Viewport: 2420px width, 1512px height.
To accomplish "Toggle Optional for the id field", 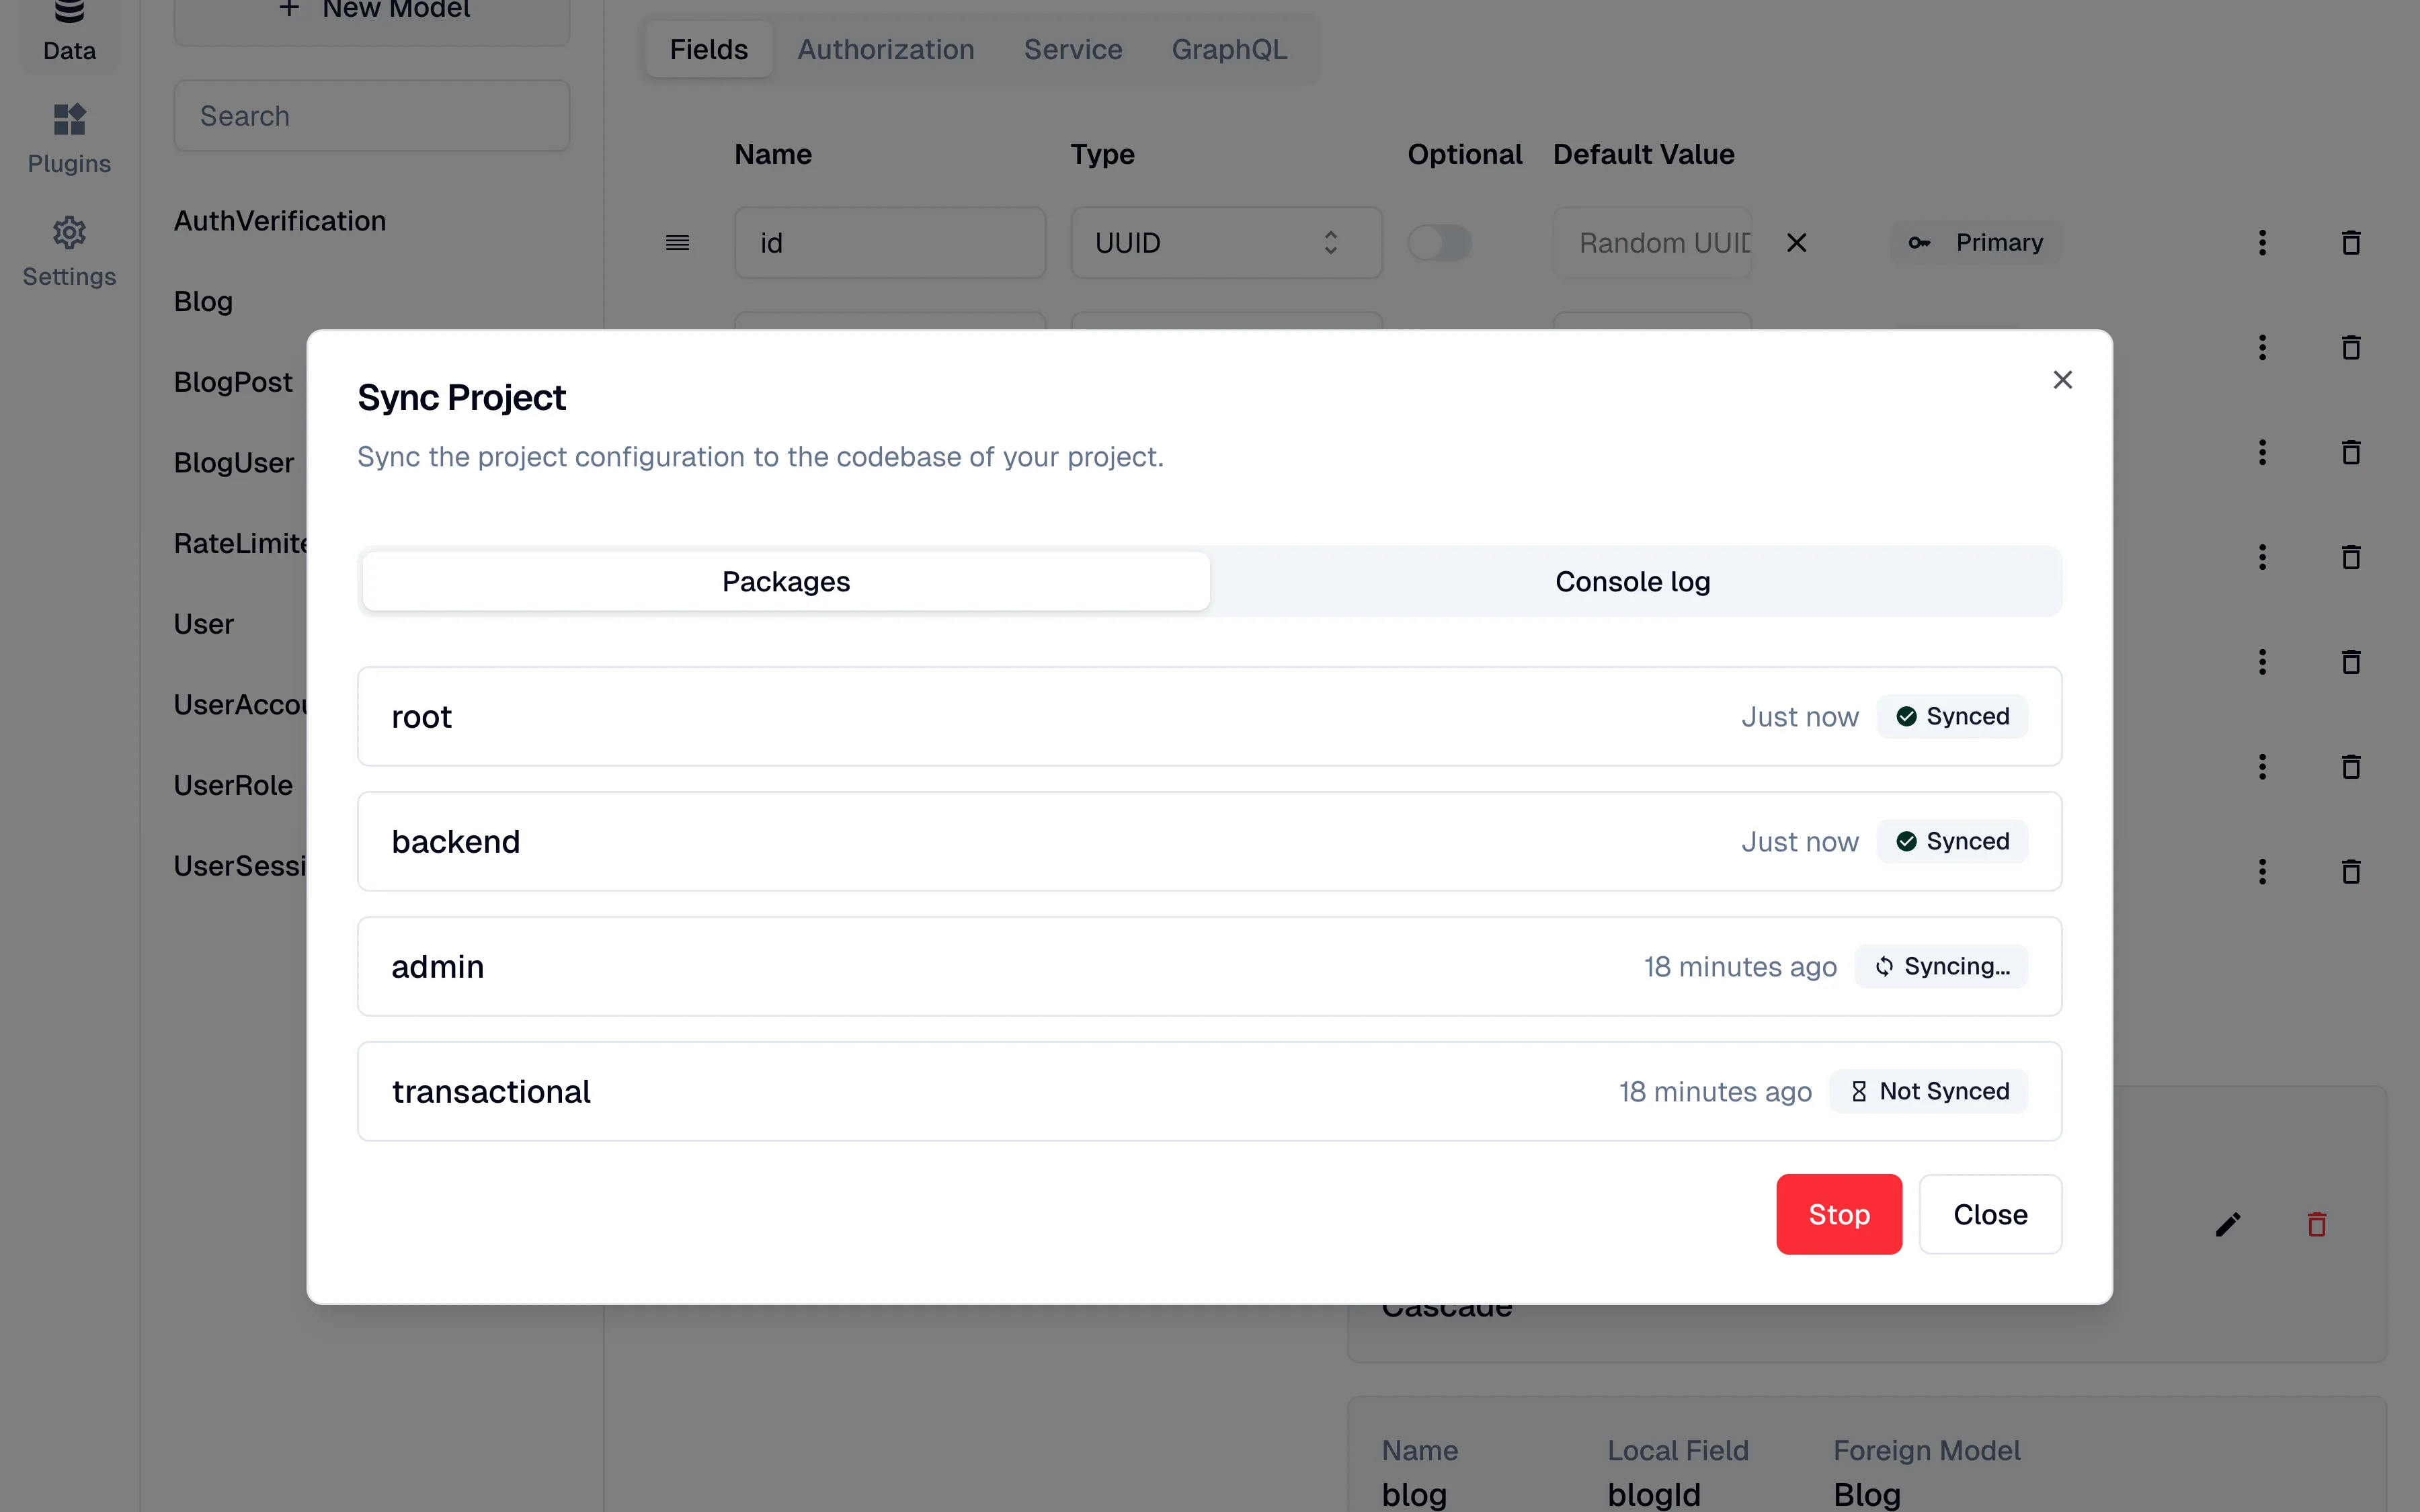I will tap(1439, 242).
